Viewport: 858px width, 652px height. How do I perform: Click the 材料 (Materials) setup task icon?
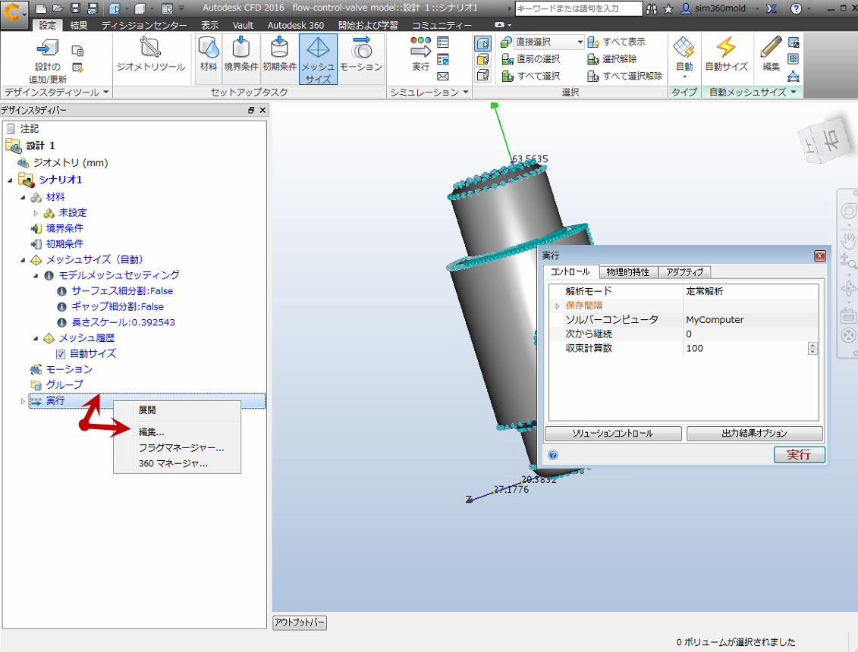[x=209, y=54]
